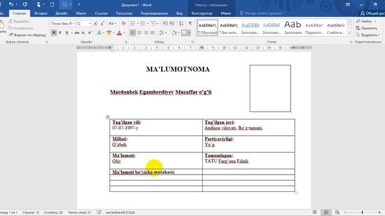The width and height of the screenshot is (385, 216).
Task: Click the table move handle above the table
Action: pos(108,117)
